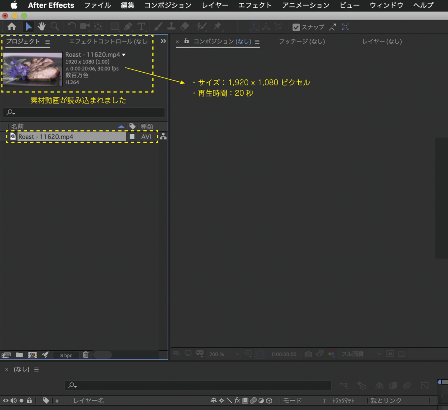
Task: Select the Clone Stamp tool
Action: pos(171,26)
